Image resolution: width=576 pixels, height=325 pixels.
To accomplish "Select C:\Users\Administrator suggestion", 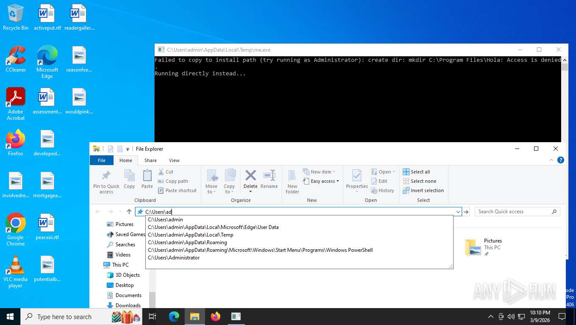I will tap(299, 258).
